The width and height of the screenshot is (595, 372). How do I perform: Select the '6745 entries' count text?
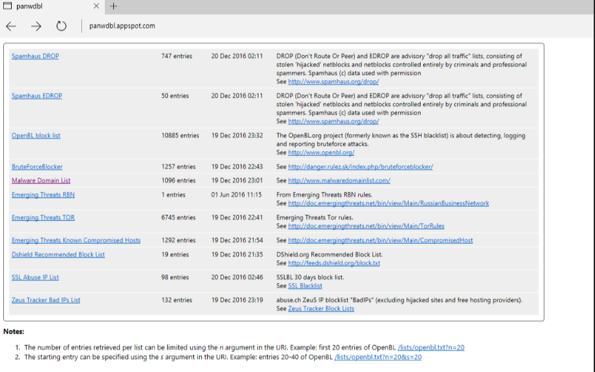click(178, 218)
